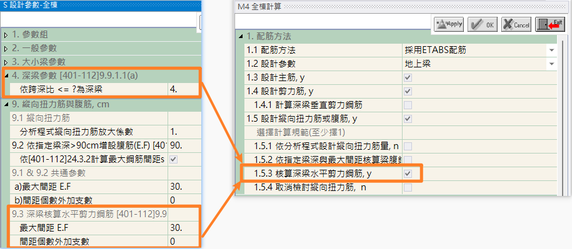Collapse section 9. 縱向扭力筋與腹筋
The image size is (572, 249).
(x=7, y=104)
